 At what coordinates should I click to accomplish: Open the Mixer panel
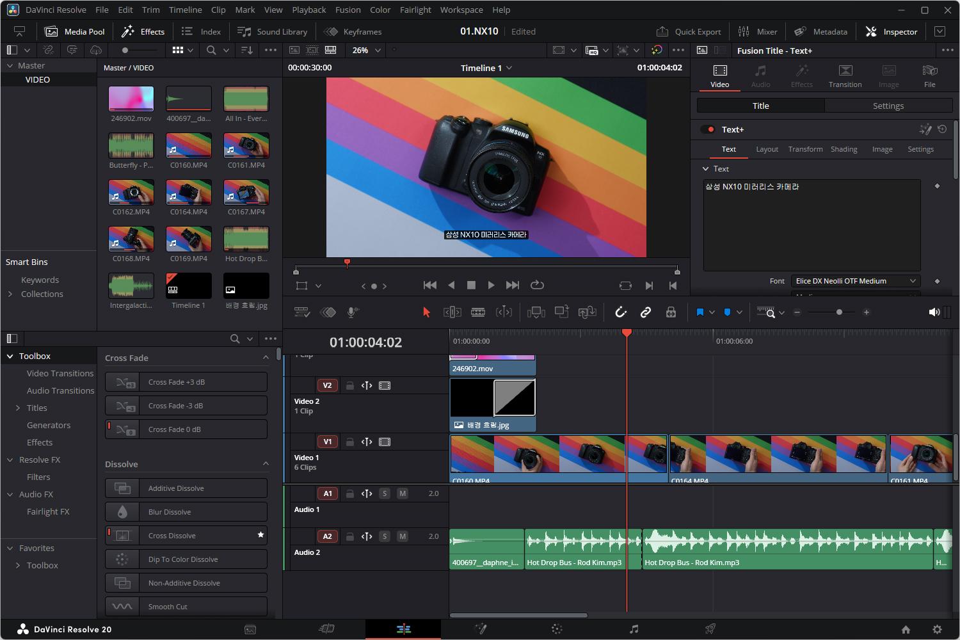pos(758,31)
